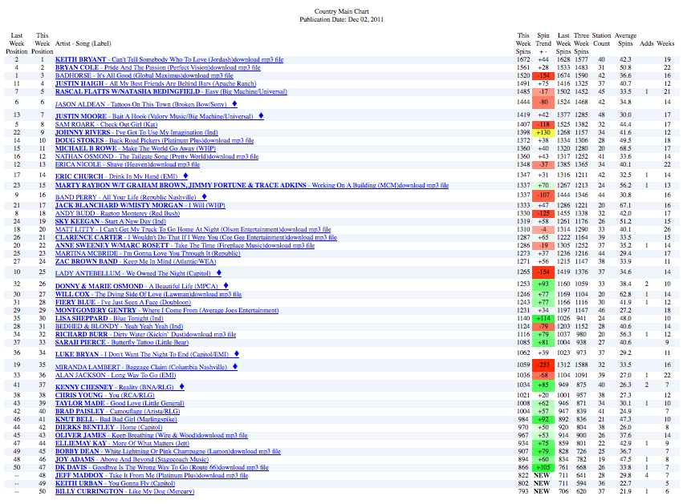Open Johnny Rivers I've Got To Use My Imagination

(x=136, y=132)
